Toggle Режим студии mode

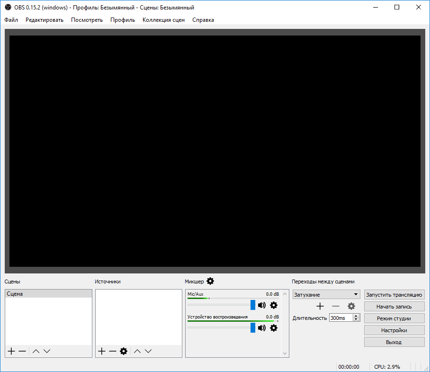[x=394, y=318]
